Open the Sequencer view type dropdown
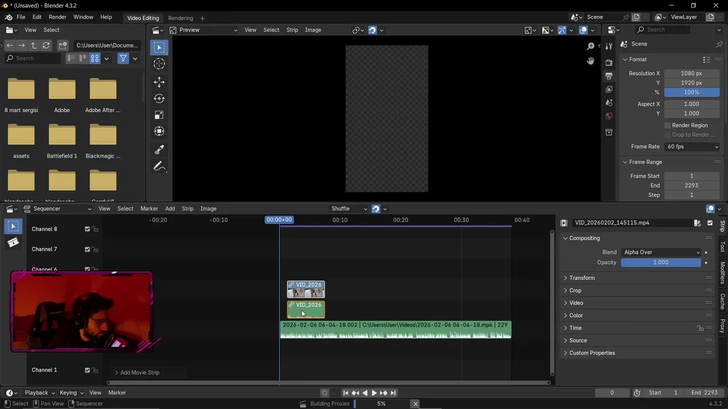 click(57, 208)
